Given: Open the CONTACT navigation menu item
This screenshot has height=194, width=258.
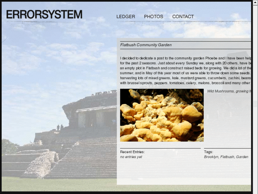Looking at the screenshot, I should click(183, 17).
